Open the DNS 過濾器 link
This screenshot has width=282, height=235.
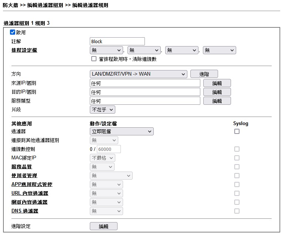click(25, 211)
